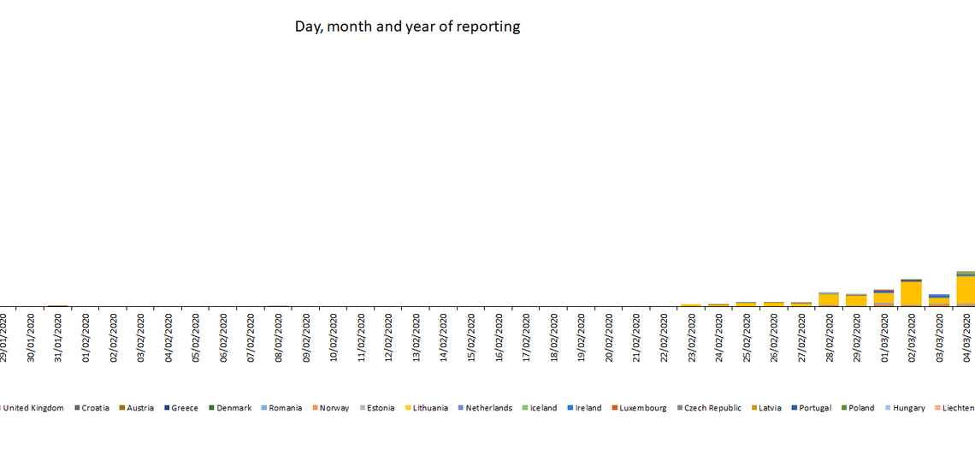
Task: Click the axis label 08/02/2020
Action: pos(279,338)
